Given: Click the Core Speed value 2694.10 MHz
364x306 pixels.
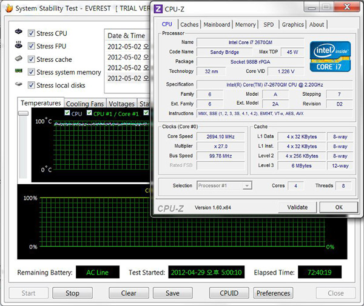Looking at the screenshot, I should pos(221,136).
